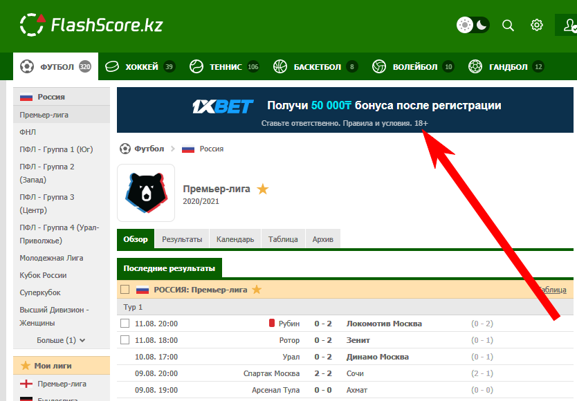577x401 pixels.
Task: Check the Ротор vs Зенит match checkbox
Action: coord(125,340)
